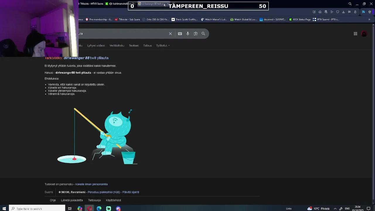Image resolution: width=375 pixels, height=211 pixels.
Task: Open Watch Marvel's Luk... bookmark
Action: pos(214,19)
